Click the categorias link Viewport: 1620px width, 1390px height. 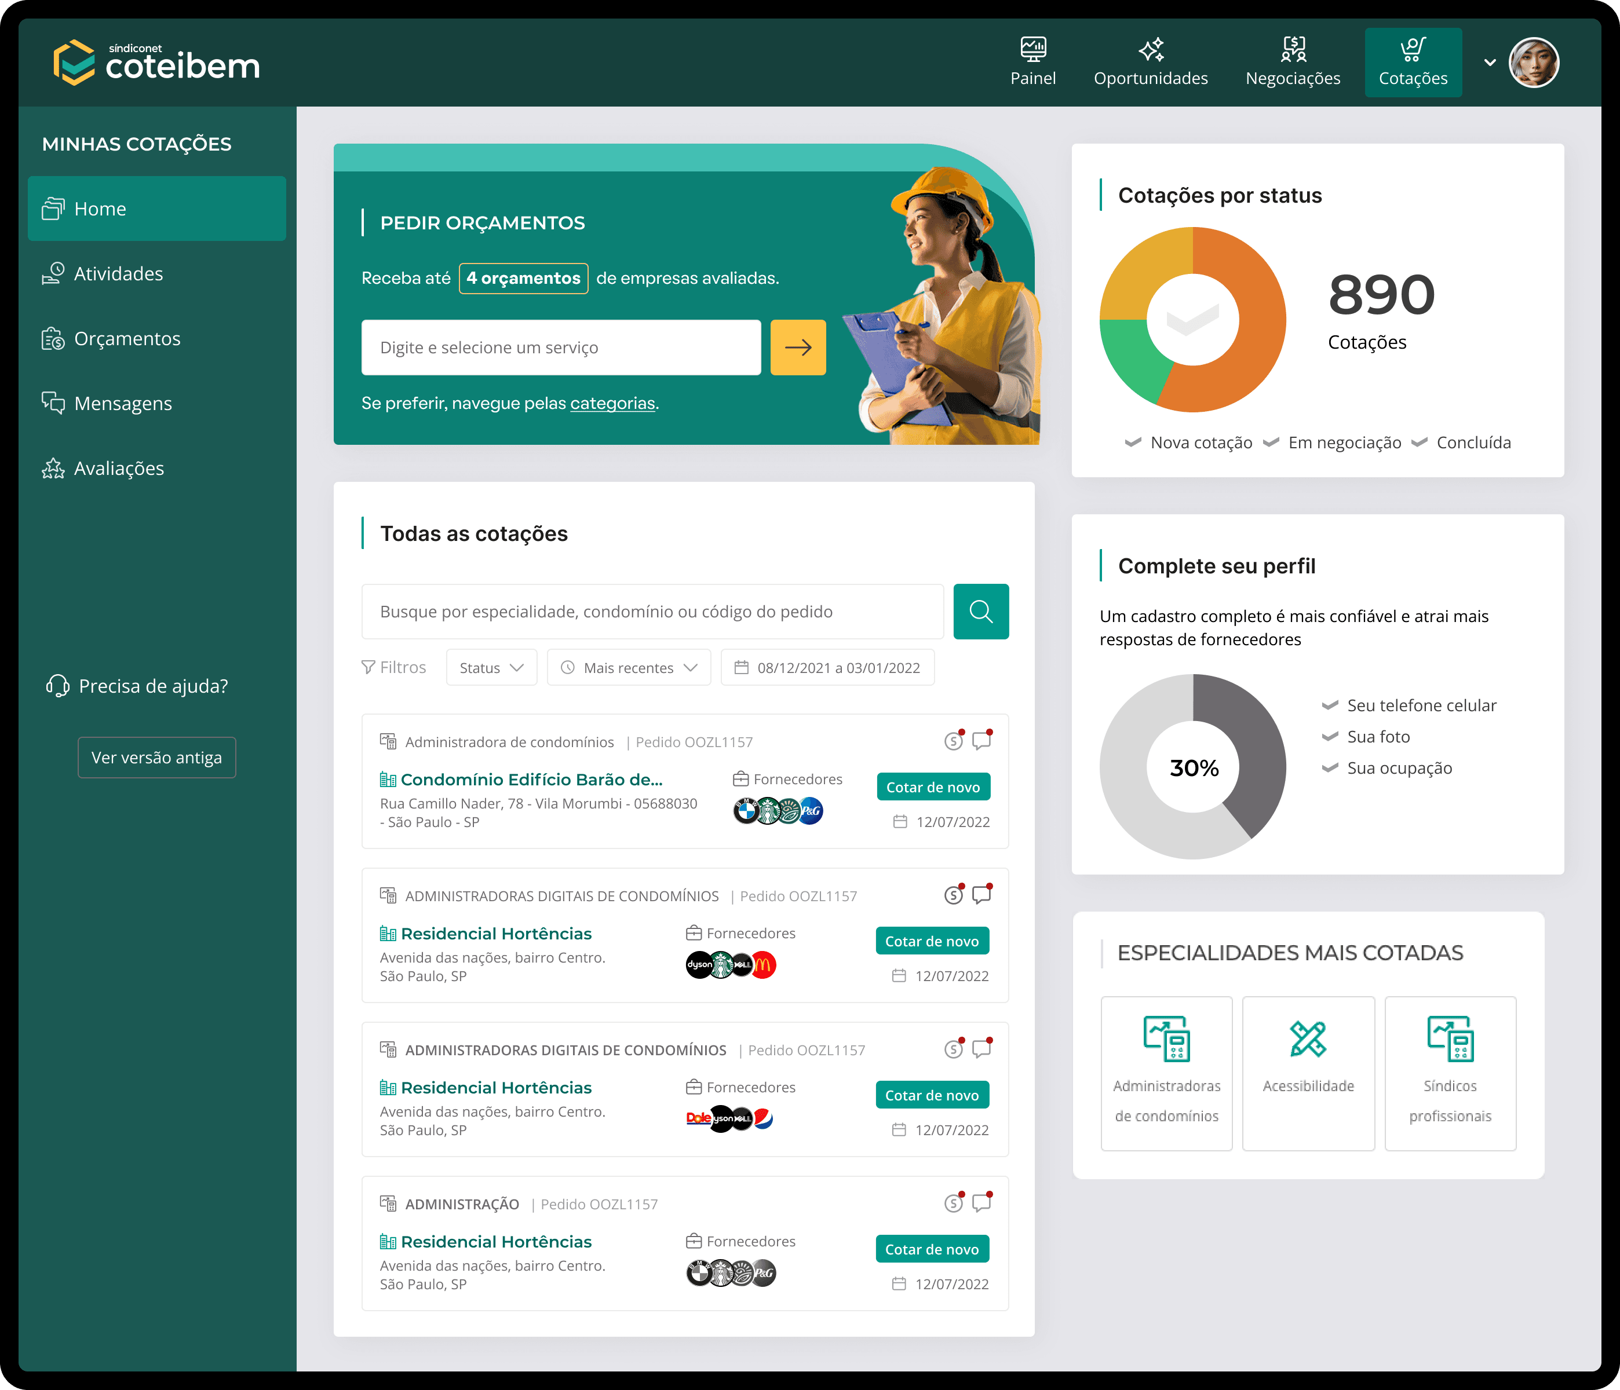pos(612,403)
